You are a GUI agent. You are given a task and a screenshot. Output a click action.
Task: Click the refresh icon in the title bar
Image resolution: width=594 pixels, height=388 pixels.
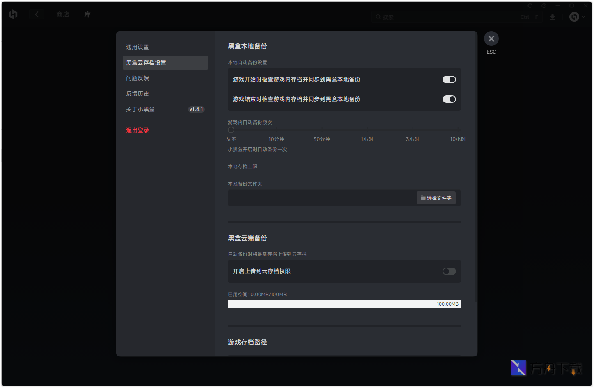[x=530, y=5]
